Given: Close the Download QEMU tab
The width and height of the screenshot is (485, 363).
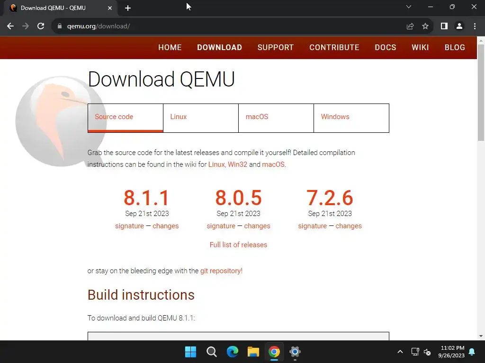Looking at the screenshot, I should point(110,8).
